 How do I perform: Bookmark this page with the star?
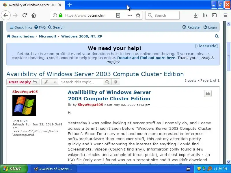[x=138, y=15]
